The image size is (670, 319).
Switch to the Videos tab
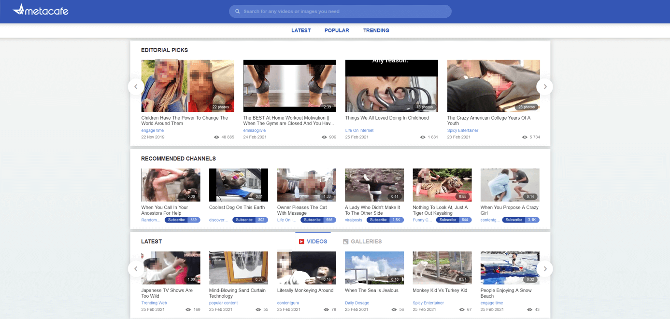coord(313,241)
